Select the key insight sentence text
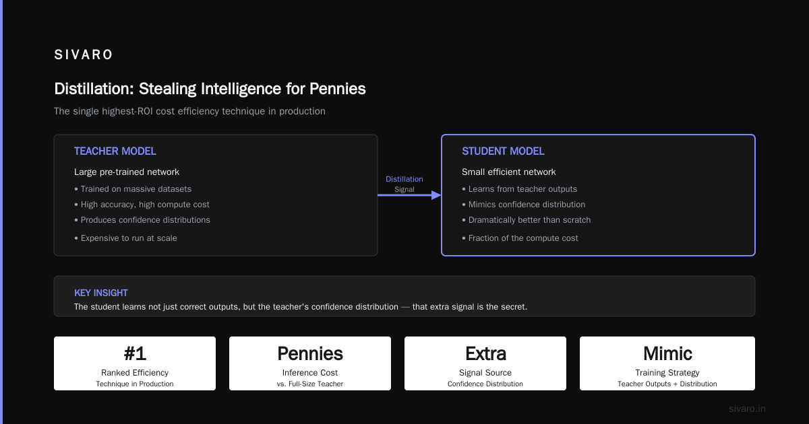 [x=301, y=307]
